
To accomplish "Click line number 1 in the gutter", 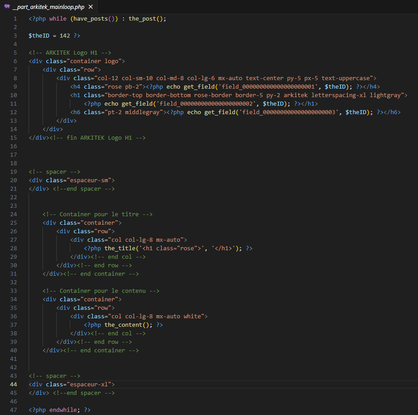I will [x=15, y=19].
